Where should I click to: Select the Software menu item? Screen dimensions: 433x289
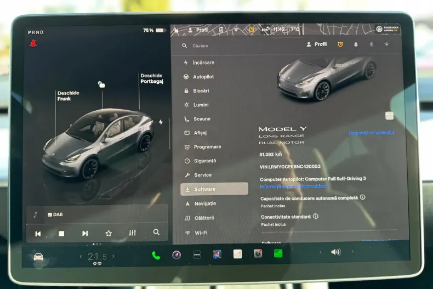click(x=214, y=189)
